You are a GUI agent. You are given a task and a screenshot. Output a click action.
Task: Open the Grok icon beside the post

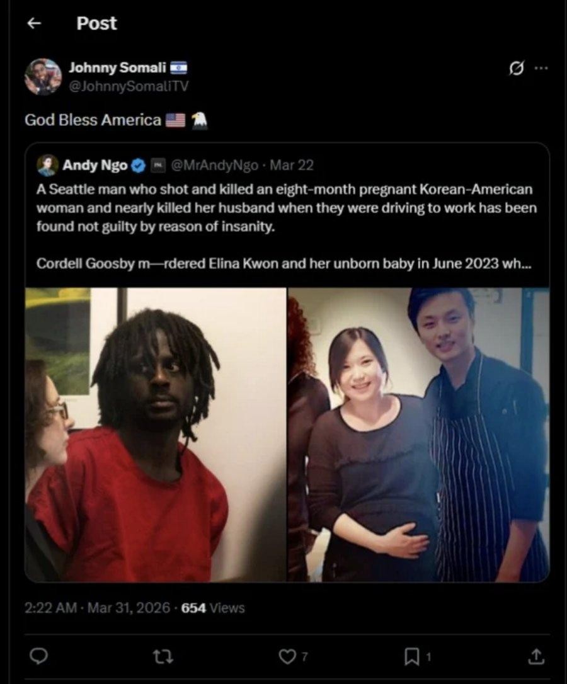pos(517,68)
